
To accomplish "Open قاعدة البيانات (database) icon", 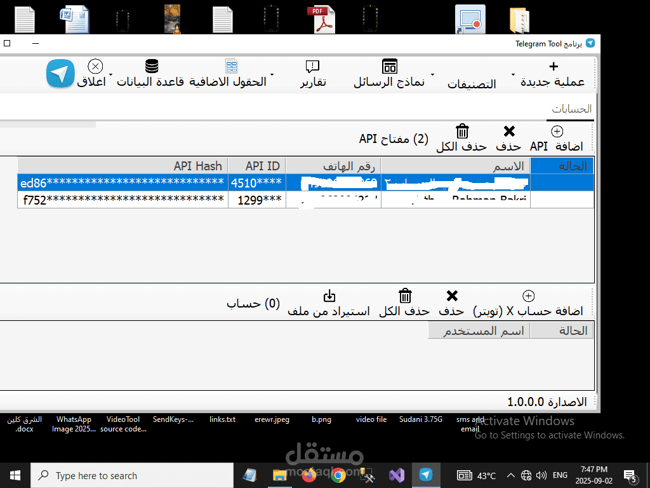I will click(x=151, y=69).
